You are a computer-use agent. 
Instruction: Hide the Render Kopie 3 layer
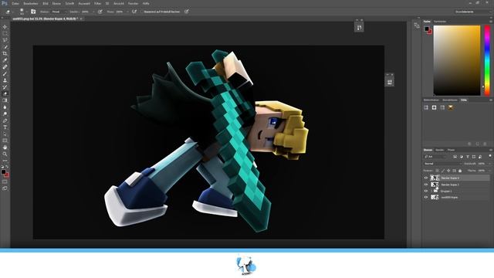pos(426,185)
